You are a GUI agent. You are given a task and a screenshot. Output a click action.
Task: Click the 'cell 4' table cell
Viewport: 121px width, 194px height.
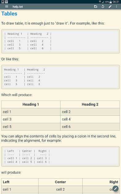click(x=90, y=119)
